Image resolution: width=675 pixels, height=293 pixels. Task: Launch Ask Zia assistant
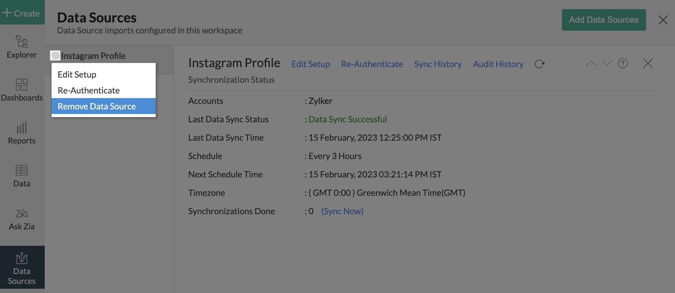22,219
